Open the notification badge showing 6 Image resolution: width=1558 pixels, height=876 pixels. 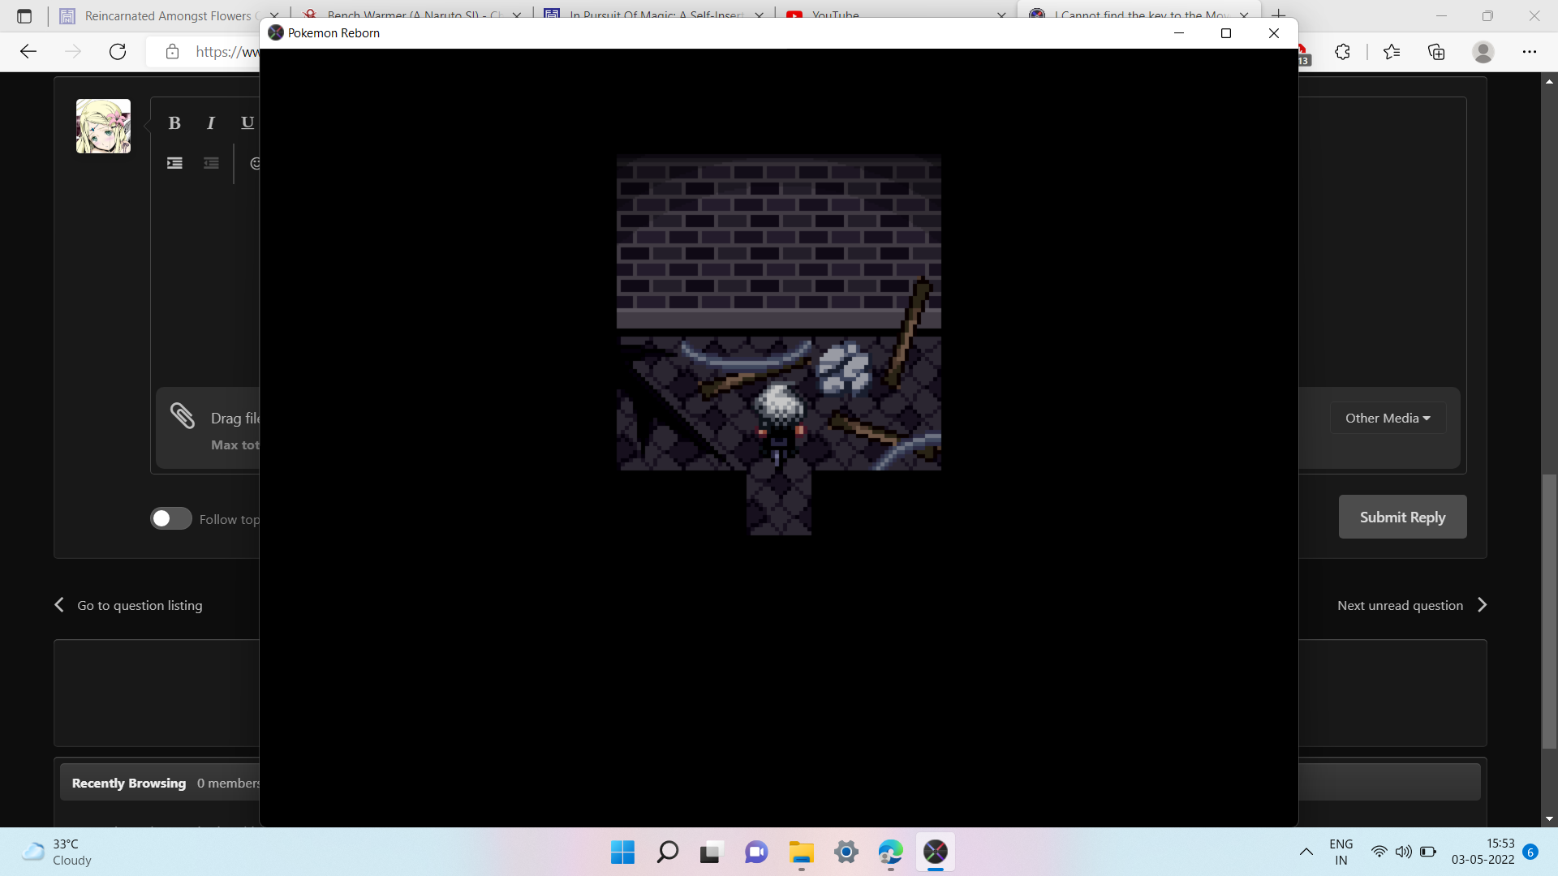(1530, 852)
